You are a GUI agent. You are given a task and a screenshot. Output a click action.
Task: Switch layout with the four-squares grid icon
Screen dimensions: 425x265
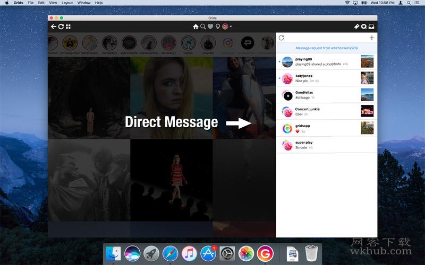pos(69,26)
